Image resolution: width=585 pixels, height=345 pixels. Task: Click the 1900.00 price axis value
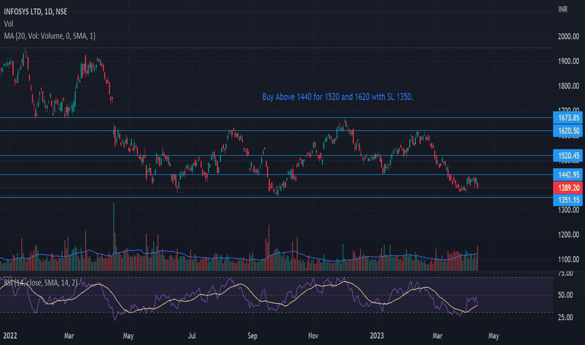coord(569,61)
